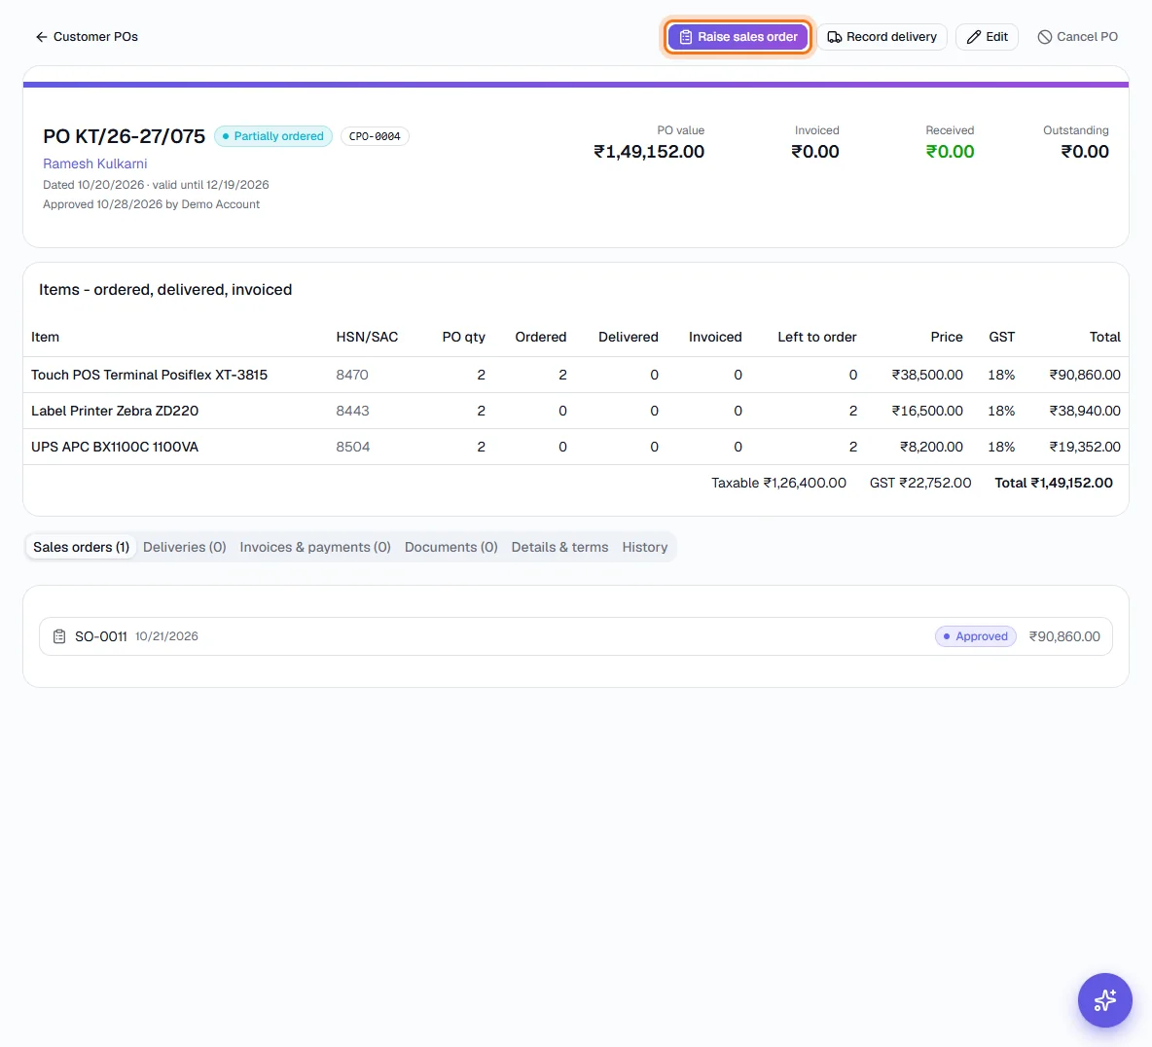The height and width of the screenshot is (1047, 1152).
Task: Open the Invoices & payments (0) tab
Action: coord(315,548)
